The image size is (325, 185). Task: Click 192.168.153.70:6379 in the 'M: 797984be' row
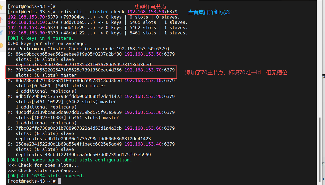150,70
